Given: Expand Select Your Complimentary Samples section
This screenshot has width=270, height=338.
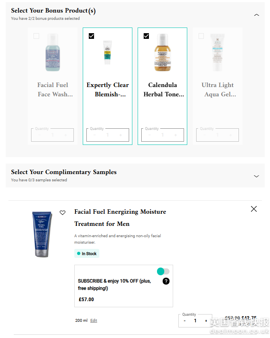Looking at the screenshot, I should [x=256, y=176].
